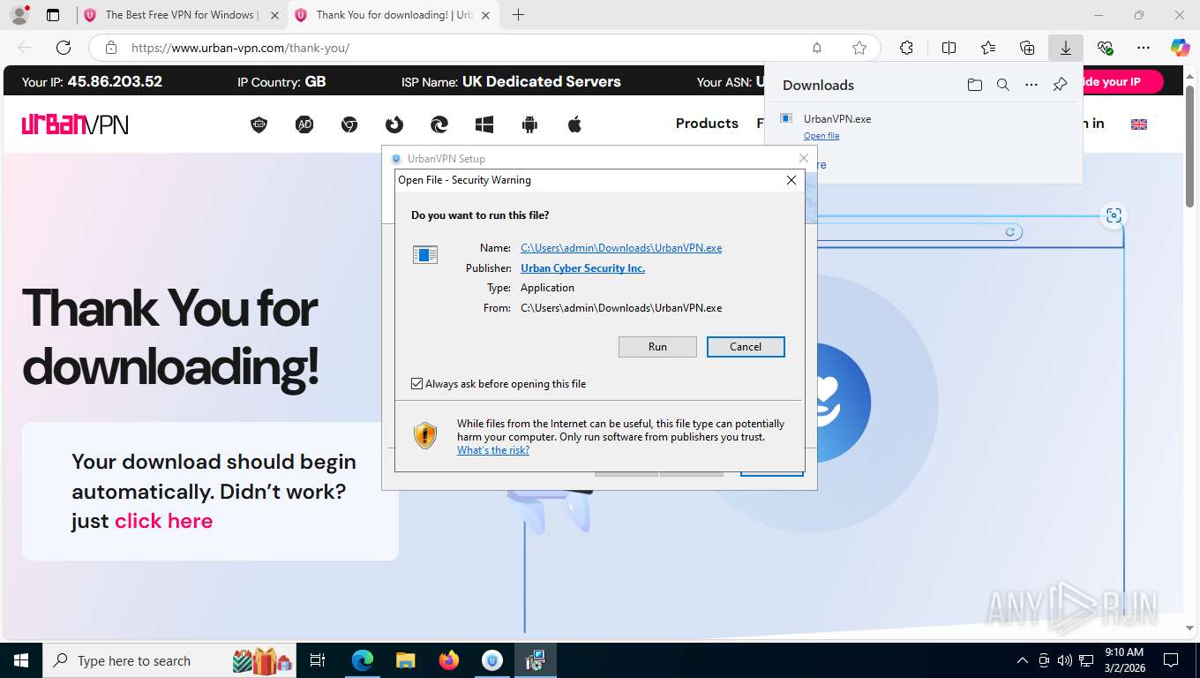Click the view site information lock icon

pyautogui.click(x=110, y=48)
